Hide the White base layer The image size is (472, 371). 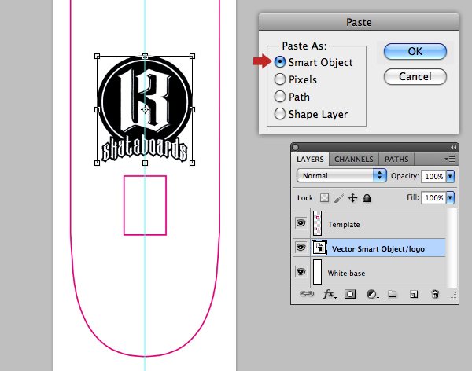(x=301, y=272)
